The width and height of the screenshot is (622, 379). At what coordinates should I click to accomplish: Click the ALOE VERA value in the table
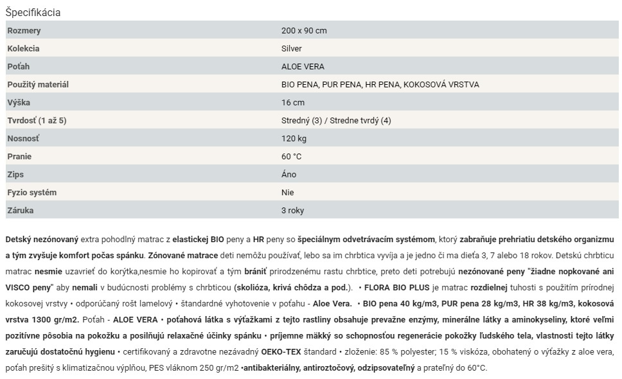click(x=303, y=67)
